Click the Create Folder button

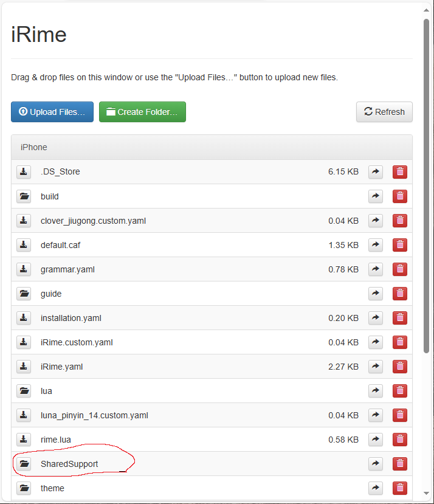point(142,112)
